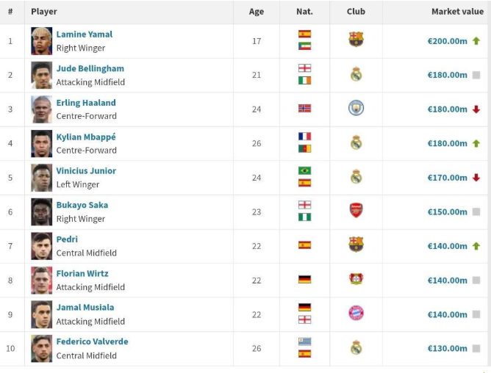Click the Manchester City crest beside Erling Haaland

pyautogui.click(x=356, y=108)
